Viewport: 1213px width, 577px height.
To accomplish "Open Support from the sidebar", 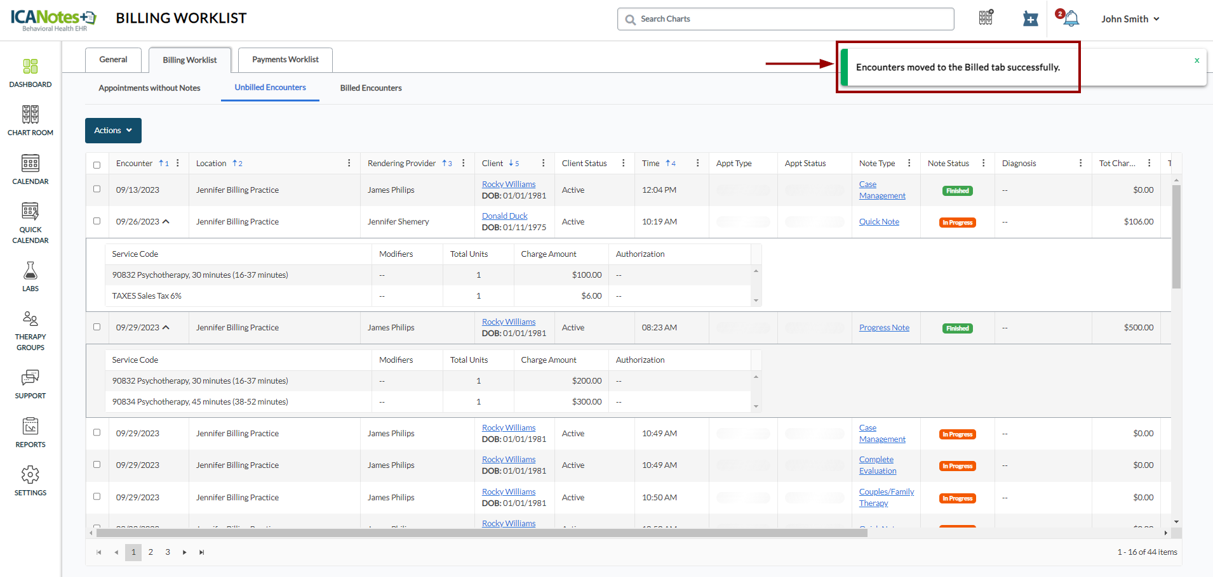I will point(30,384).
